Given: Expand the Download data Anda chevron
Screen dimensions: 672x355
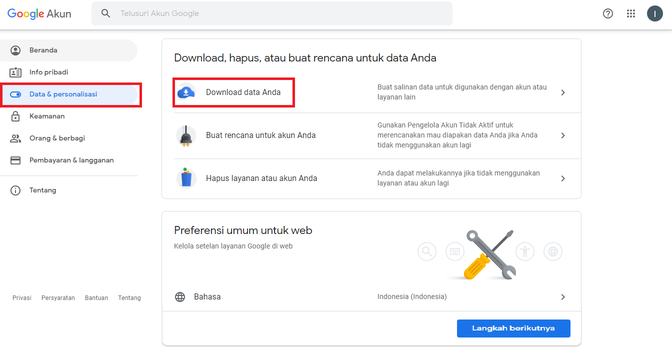Looking at the screenshot, I should click(563, 92).
